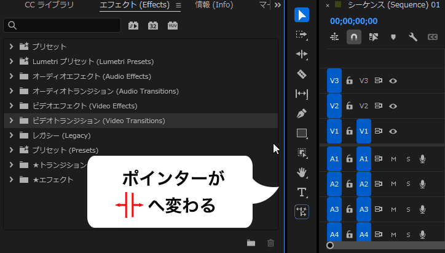Toggle A4 track target button

[363, 233]
